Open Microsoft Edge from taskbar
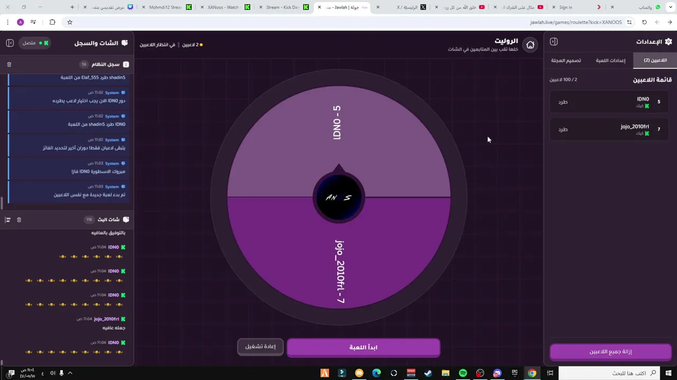Screen dimensions: 677x380 tap(377, 373)
